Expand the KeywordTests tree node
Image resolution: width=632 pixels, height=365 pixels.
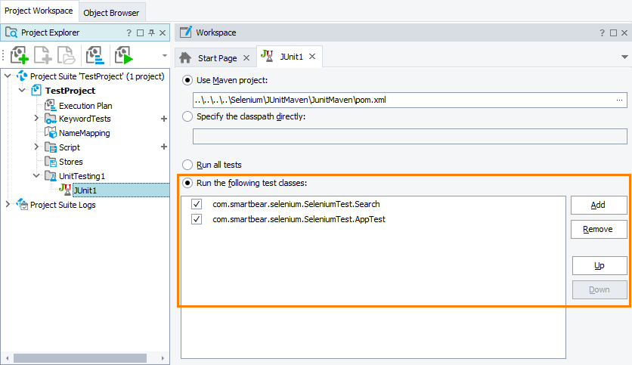[36, 119]
